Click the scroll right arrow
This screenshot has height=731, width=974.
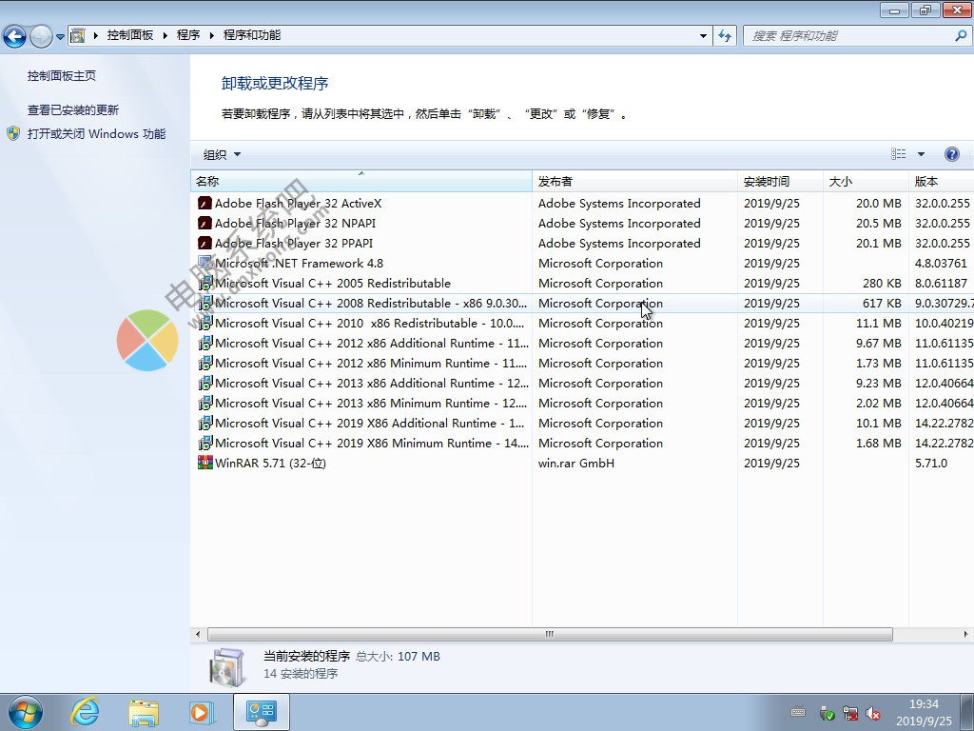tap(965, 634)
